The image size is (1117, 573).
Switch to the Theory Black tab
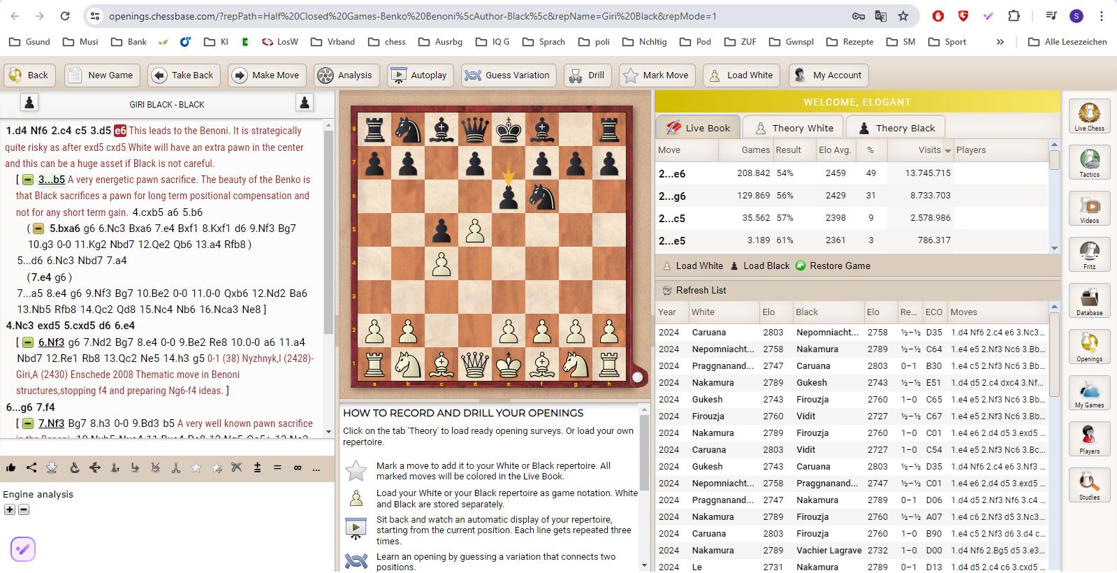coord(896,128)
